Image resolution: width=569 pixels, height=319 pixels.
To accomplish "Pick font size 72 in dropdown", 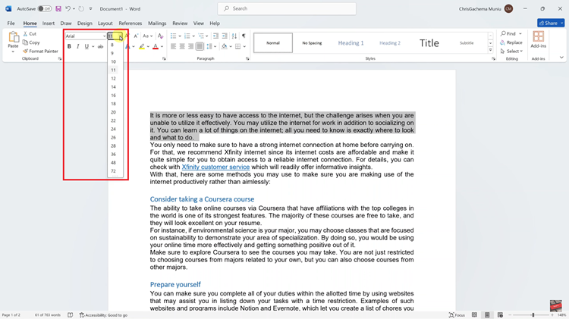I will click(114, 171).
